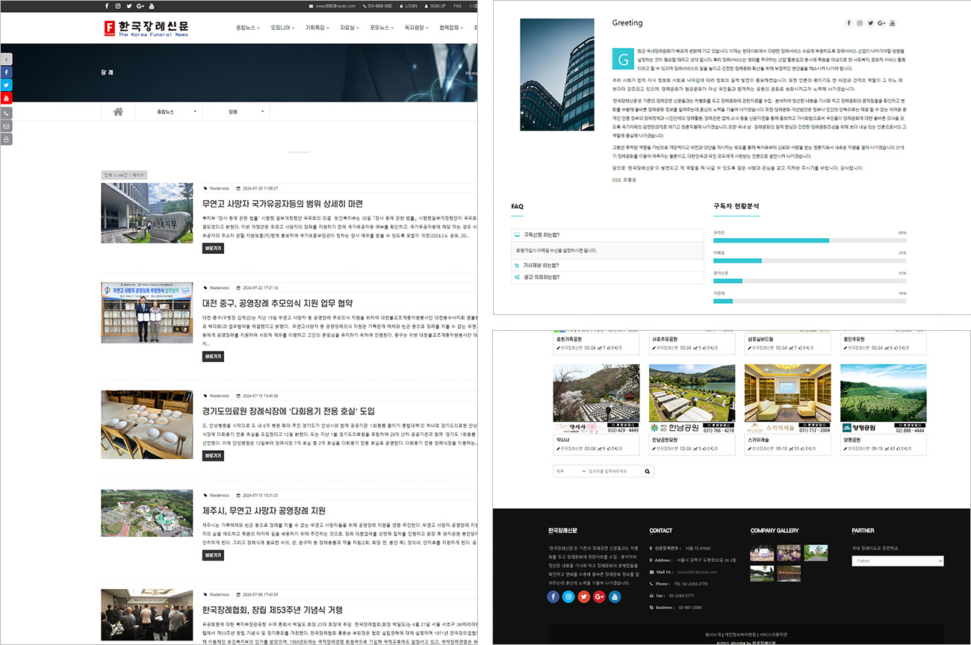
Task: Click the search keyword input field
Action: click(613, 471)
